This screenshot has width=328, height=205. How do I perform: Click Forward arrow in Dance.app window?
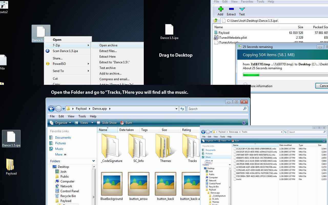pos(58,109)
